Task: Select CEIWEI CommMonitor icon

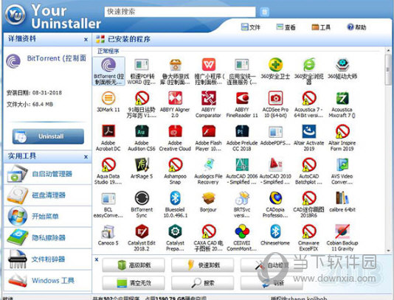Action: click(x=242, y=231)
